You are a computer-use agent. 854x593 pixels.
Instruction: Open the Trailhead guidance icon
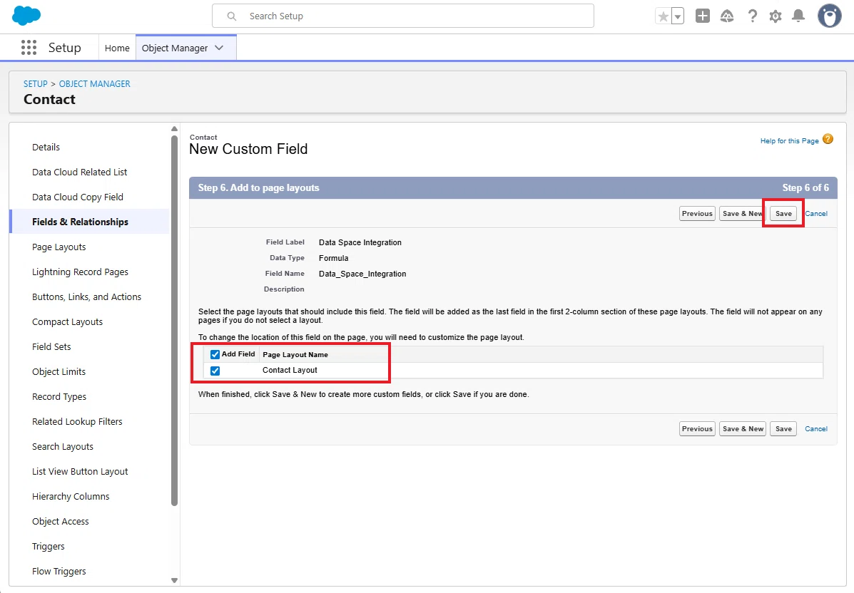pyautogui.click(x=726, y=16)
